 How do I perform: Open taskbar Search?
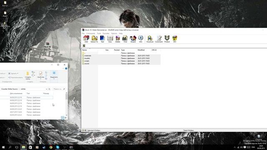(x=10, y=147)
